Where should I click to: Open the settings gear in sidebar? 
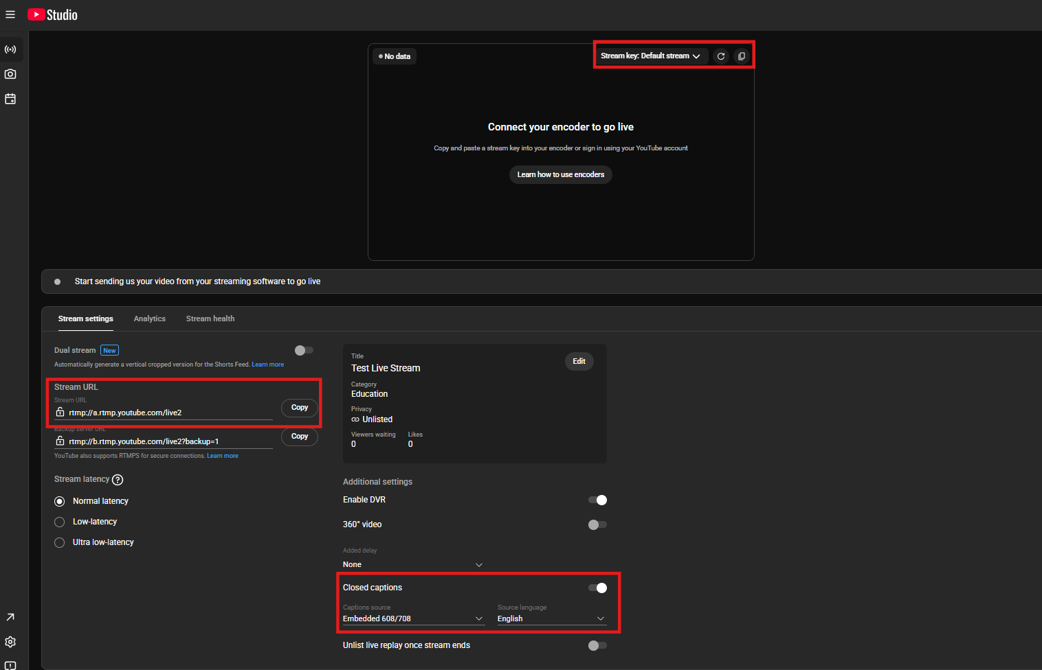coord(10,642)
